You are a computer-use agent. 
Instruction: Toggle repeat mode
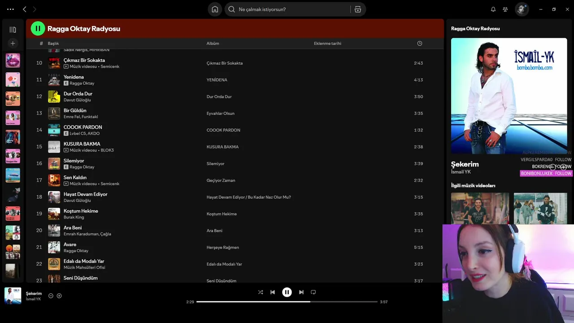313,292
